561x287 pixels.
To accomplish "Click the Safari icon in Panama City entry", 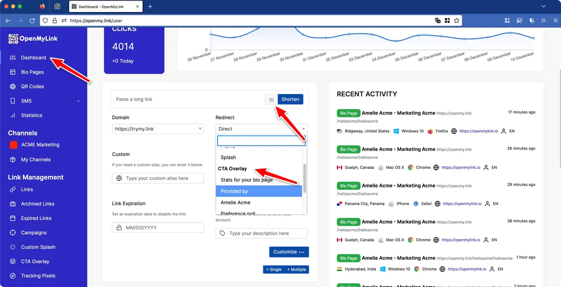I will (x=416, y=204).
